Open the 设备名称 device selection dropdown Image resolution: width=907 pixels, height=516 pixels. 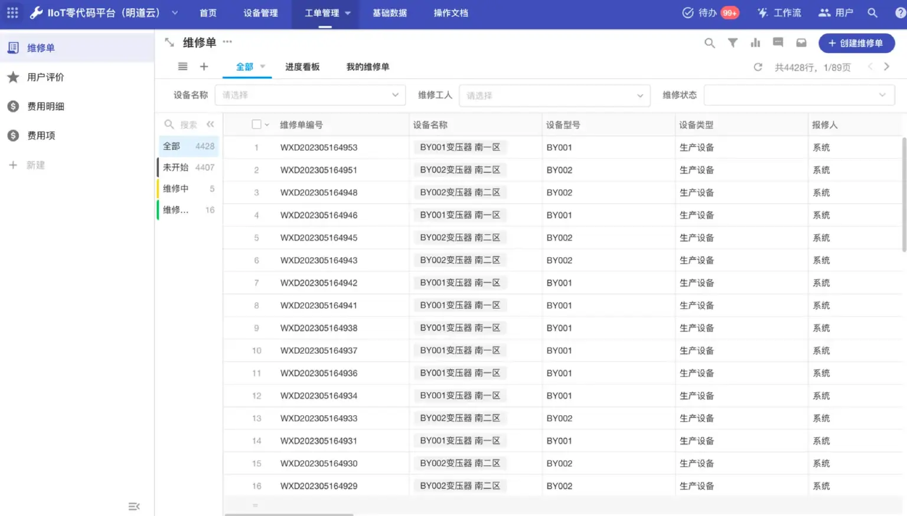[x=310, y=95]
